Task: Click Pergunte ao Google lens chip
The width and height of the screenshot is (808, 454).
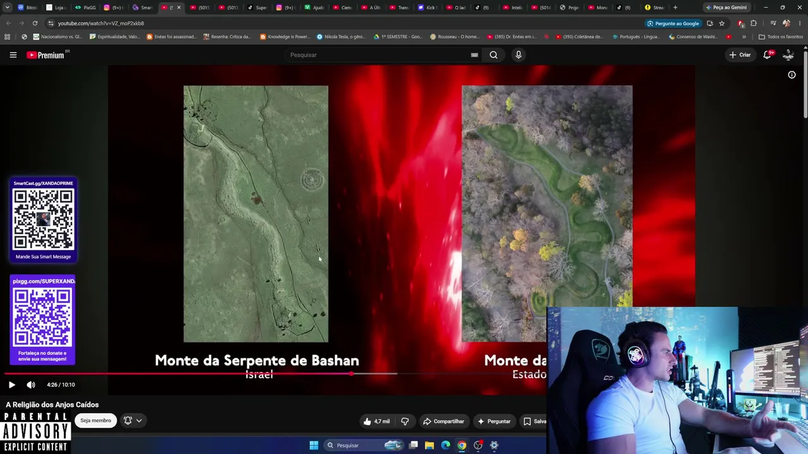Action: click(673, 23)
